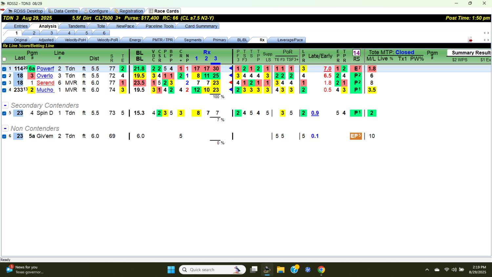Open Google Chrome from the taskbar

(x=321, y=270)
